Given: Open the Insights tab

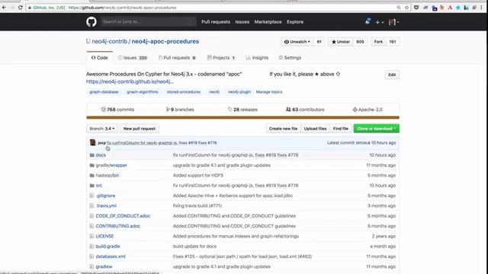Looking at the screenshot, I should (x=257, y=58).
